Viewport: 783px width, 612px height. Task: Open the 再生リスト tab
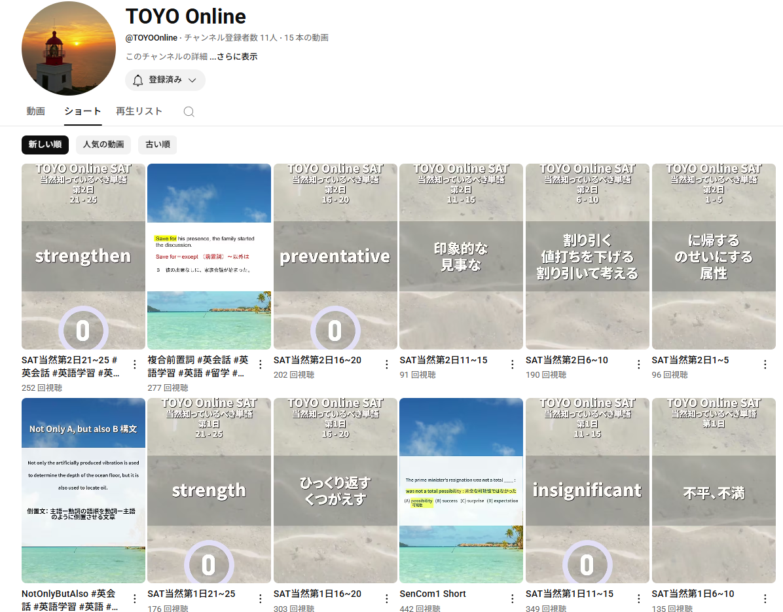pyautogui.click(x=139, y=111)
